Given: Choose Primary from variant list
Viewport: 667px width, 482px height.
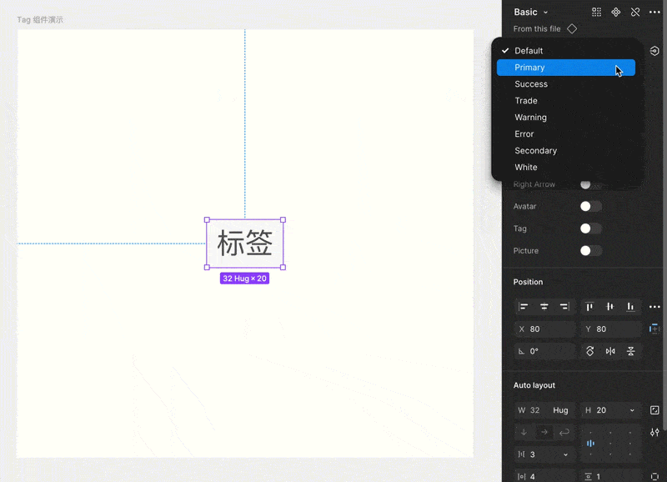Looking at the screenshot, I should tap(566, 68).
